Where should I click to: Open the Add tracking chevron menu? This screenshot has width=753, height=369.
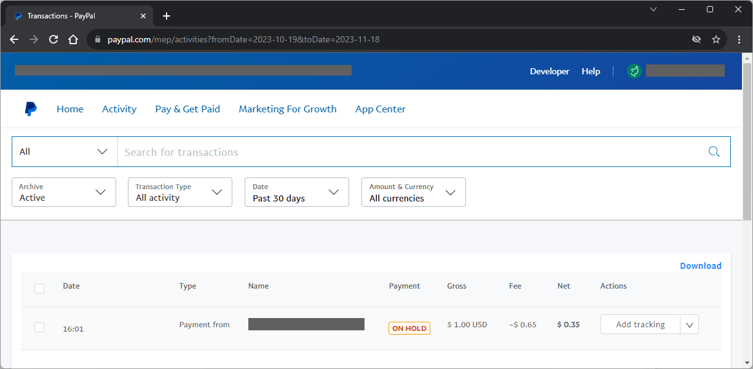tap(690, 324)
